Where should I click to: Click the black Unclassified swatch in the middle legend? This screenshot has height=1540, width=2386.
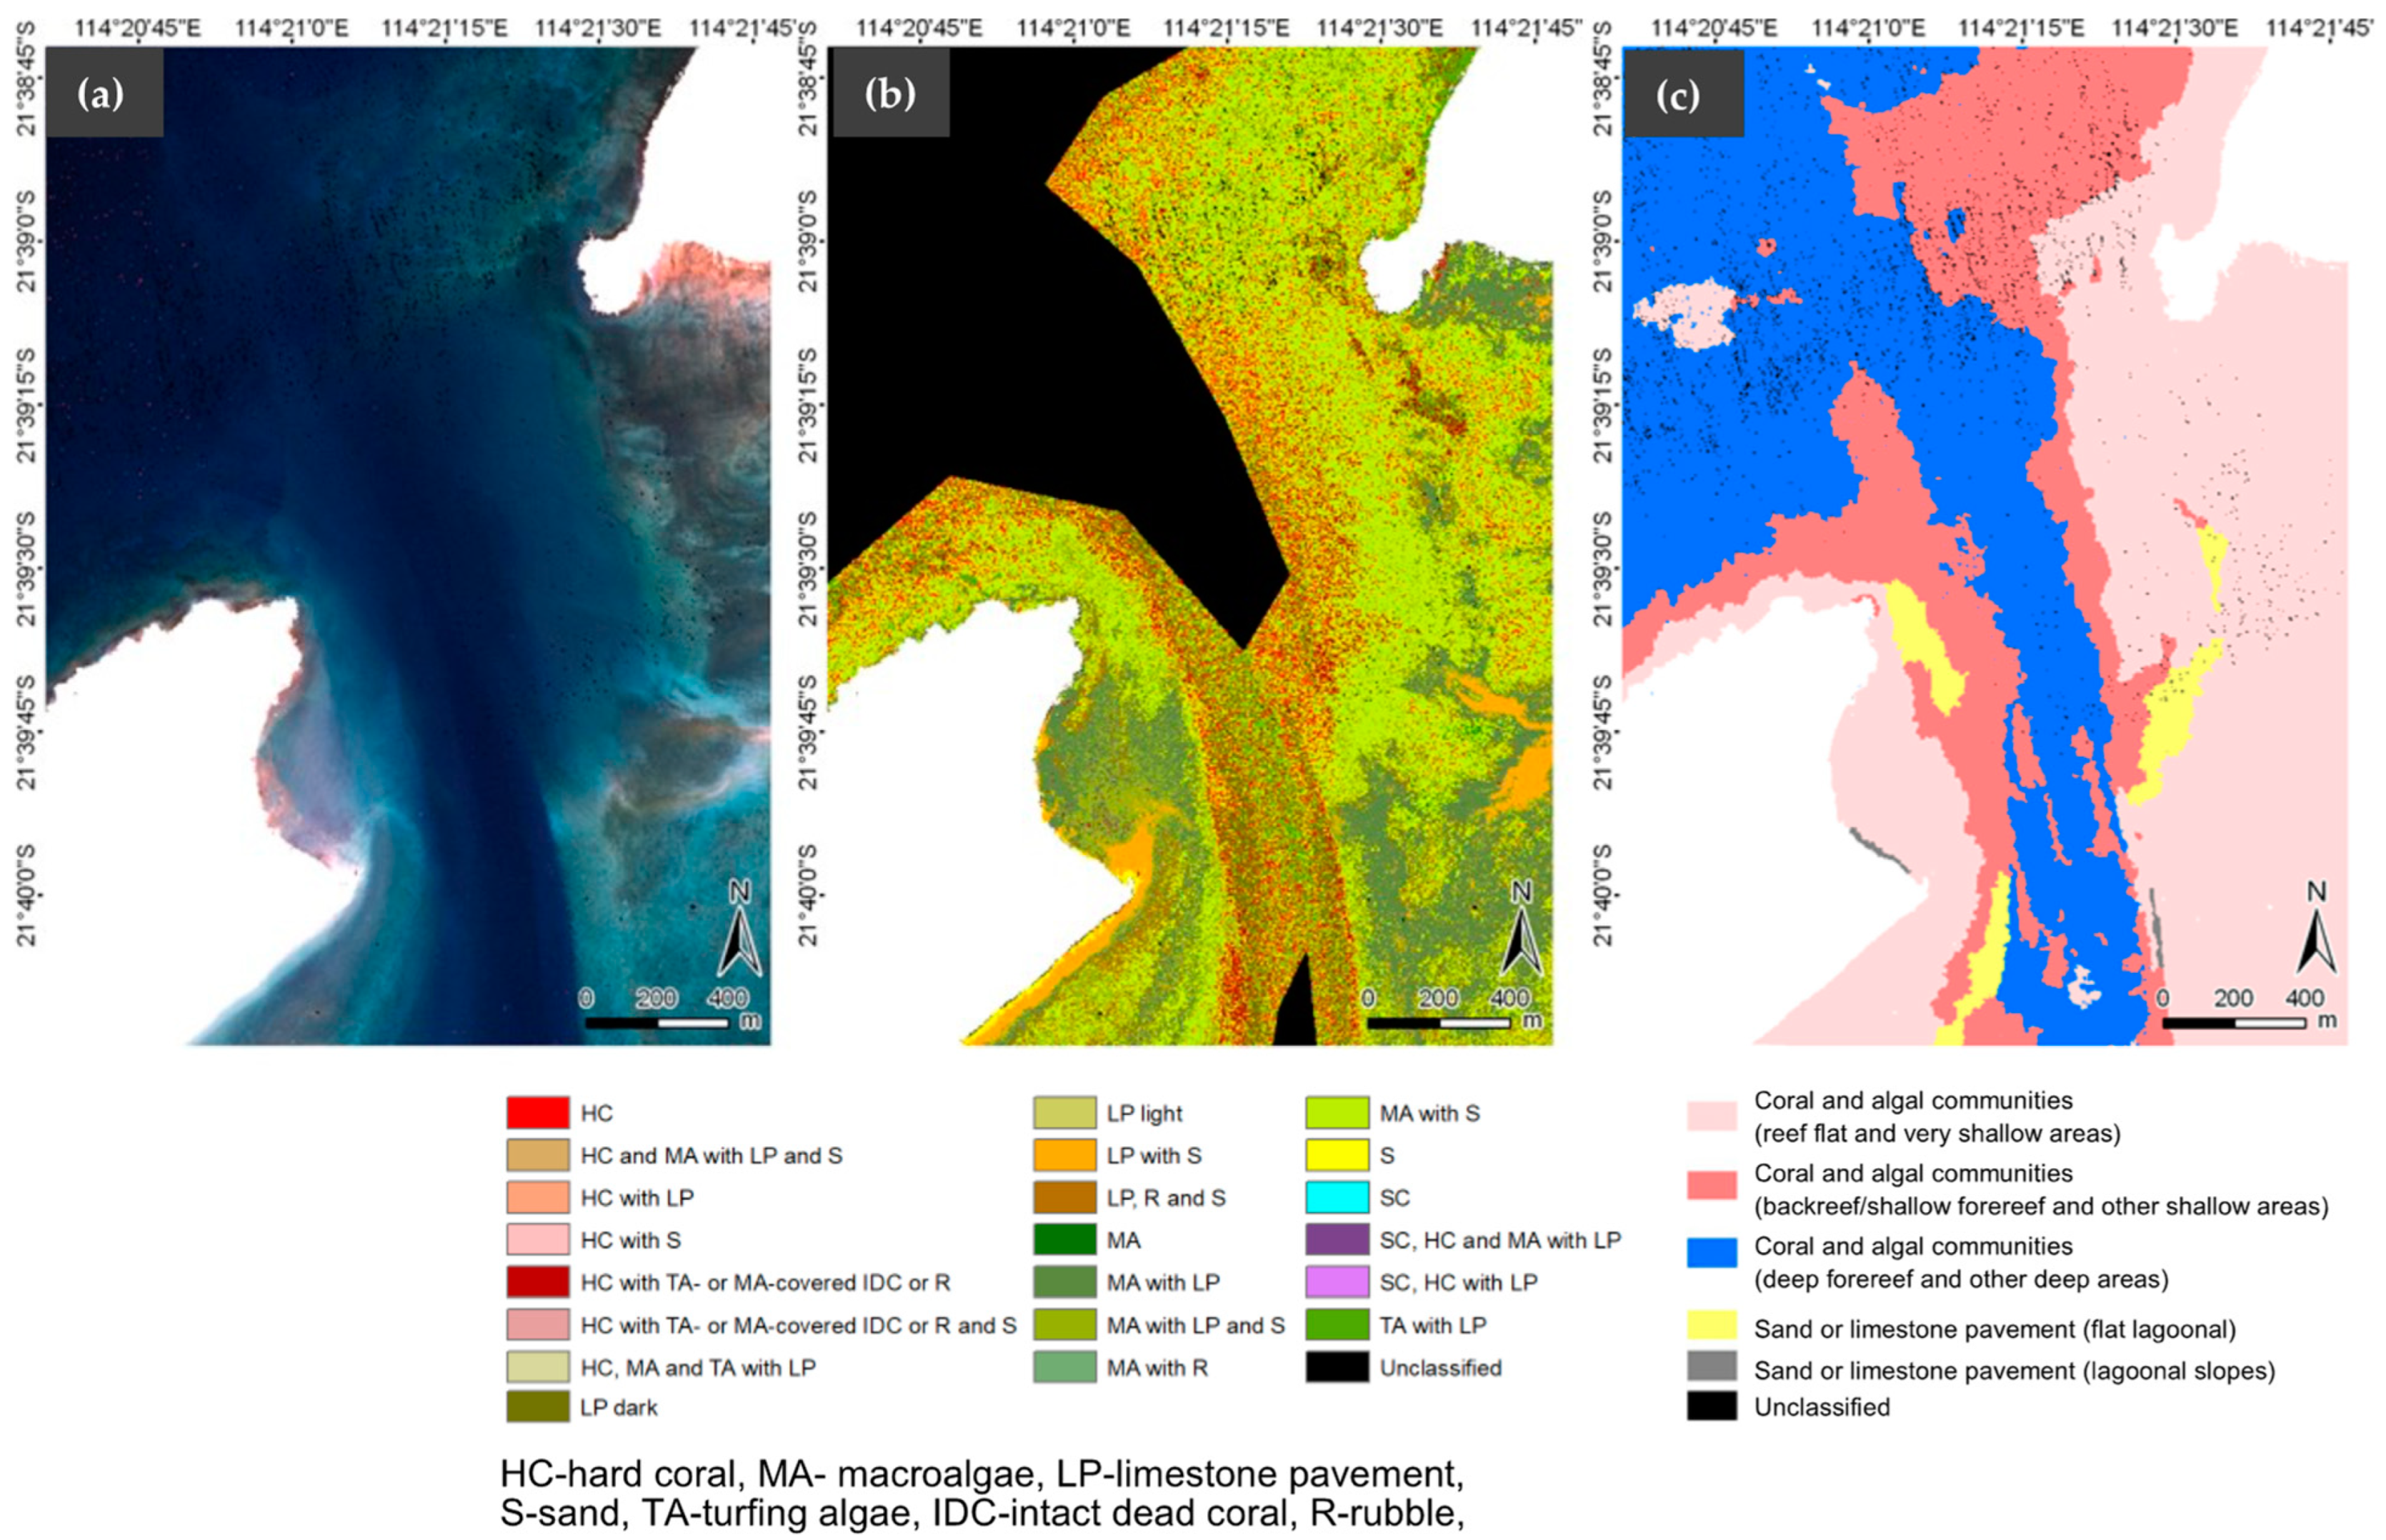[1337, 1367]
